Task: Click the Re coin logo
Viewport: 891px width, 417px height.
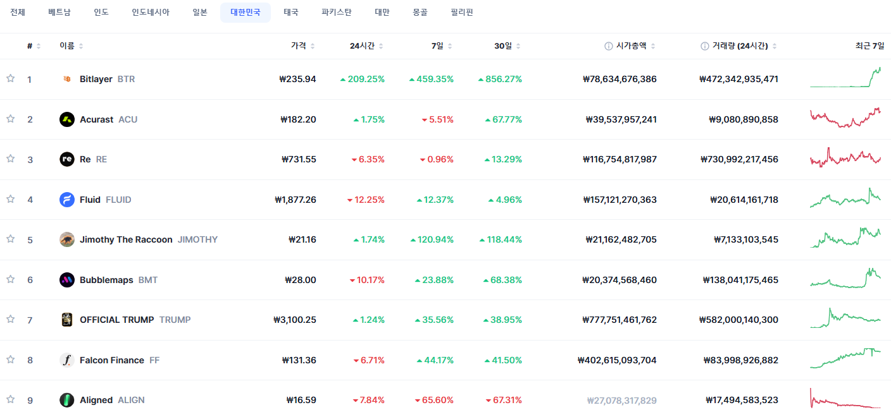Action: tap(67, 159)
